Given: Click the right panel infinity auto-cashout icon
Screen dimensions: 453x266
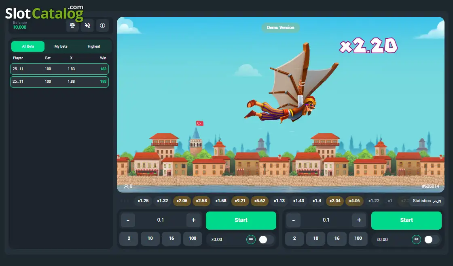Looking at the screenshot, I should (416, 239).
